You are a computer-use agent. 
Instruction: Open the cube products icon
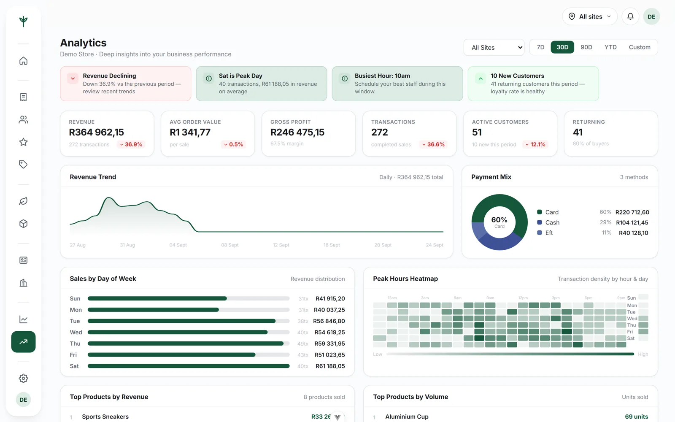pyautogui.click(x=24, y=224)
